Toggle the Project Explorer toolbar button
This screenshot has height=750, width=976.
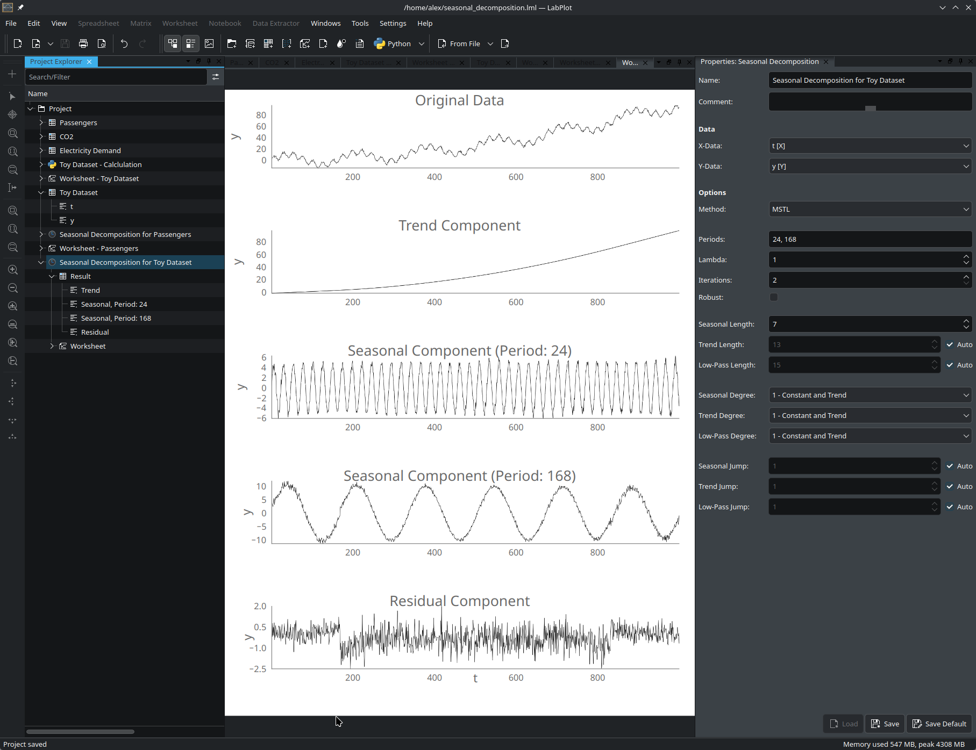pyautogui.click(x=173, y=44)
